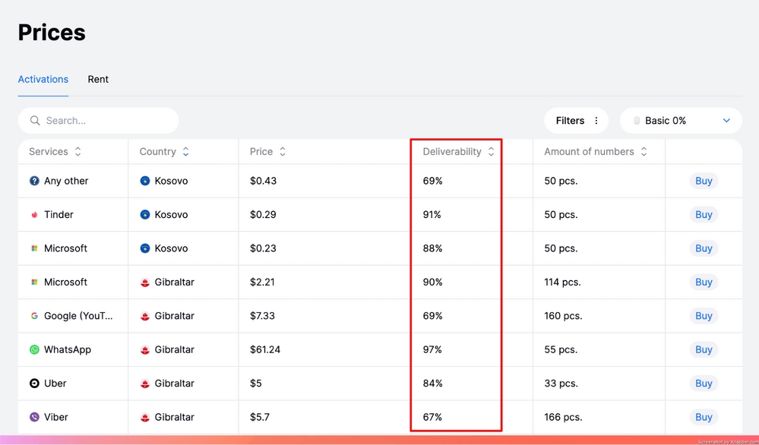The height and width of the screenshot is (445, 759).
Task: Click the Kosovo flag in Tinder row
Action: click(x=144, y=215)
